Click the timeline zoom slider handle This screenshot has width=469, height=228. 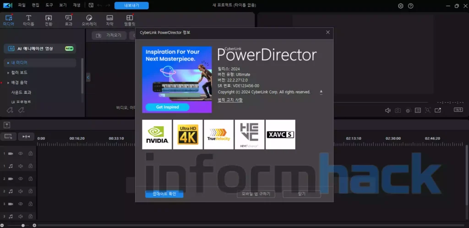pyautogui.click(x=23, y=225)
